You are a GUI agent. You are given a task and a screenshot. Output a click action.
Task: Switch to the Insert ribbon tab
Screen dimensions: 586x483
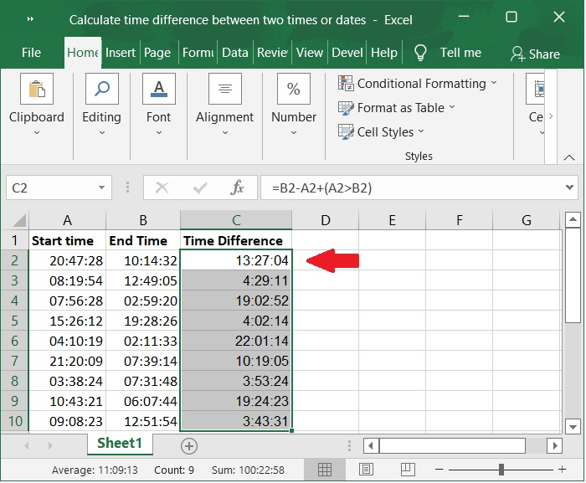(x=121, y=52)
